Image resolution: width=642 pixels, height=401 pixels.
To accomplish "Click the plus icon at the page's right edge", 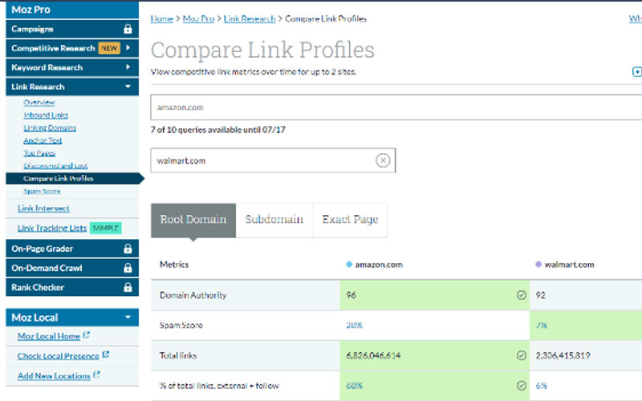I will tap(637, 71).
